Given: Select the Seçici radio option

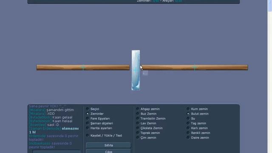Looking at the screenshot, I should [x=88, y=109].
